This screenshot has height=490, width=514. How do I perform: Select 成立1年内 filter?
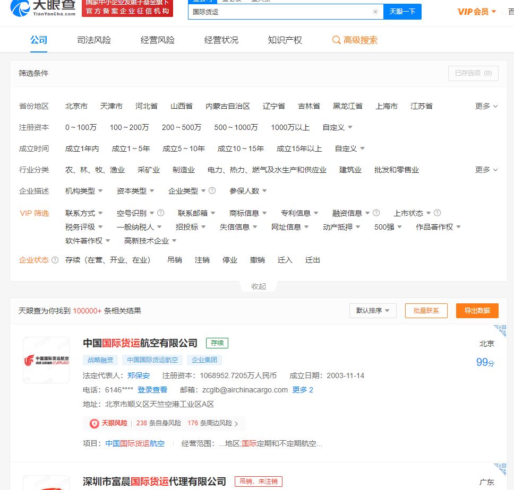(x=82, y=148)
